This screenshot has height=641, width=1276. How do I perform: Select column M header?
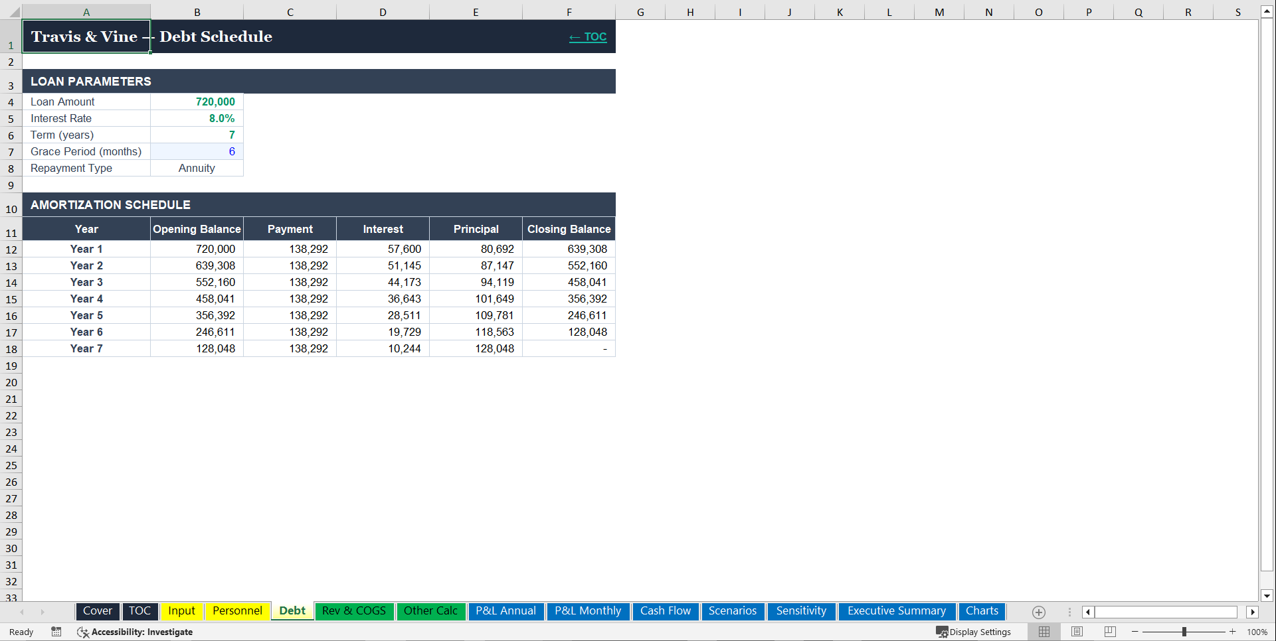point(939,12)
